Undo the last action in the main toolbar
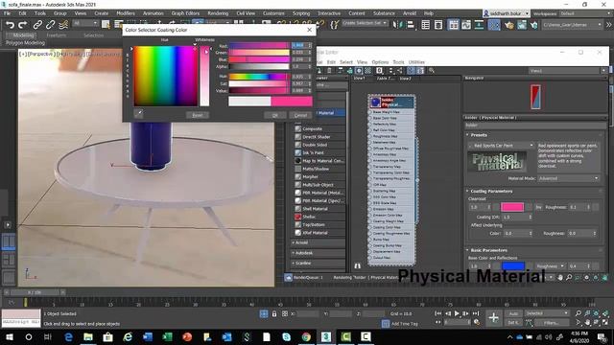 10,25
